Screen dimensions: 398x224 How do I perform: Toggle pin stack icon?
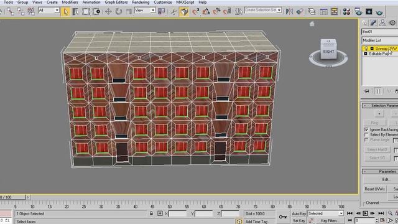[366, 91]
